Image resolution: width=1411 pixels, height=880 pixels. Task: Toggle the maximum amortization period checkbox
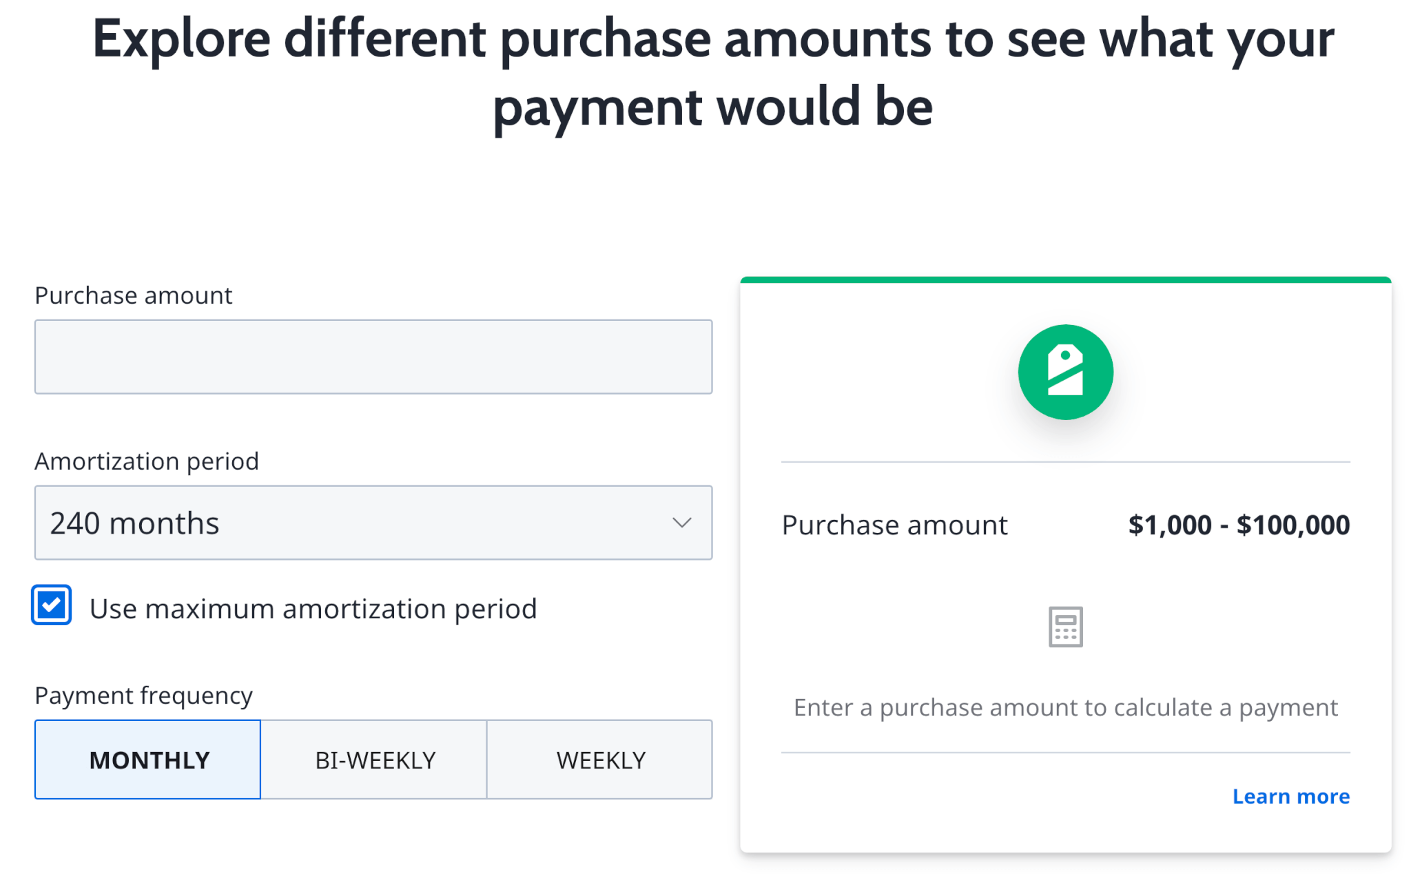point(51,605)
